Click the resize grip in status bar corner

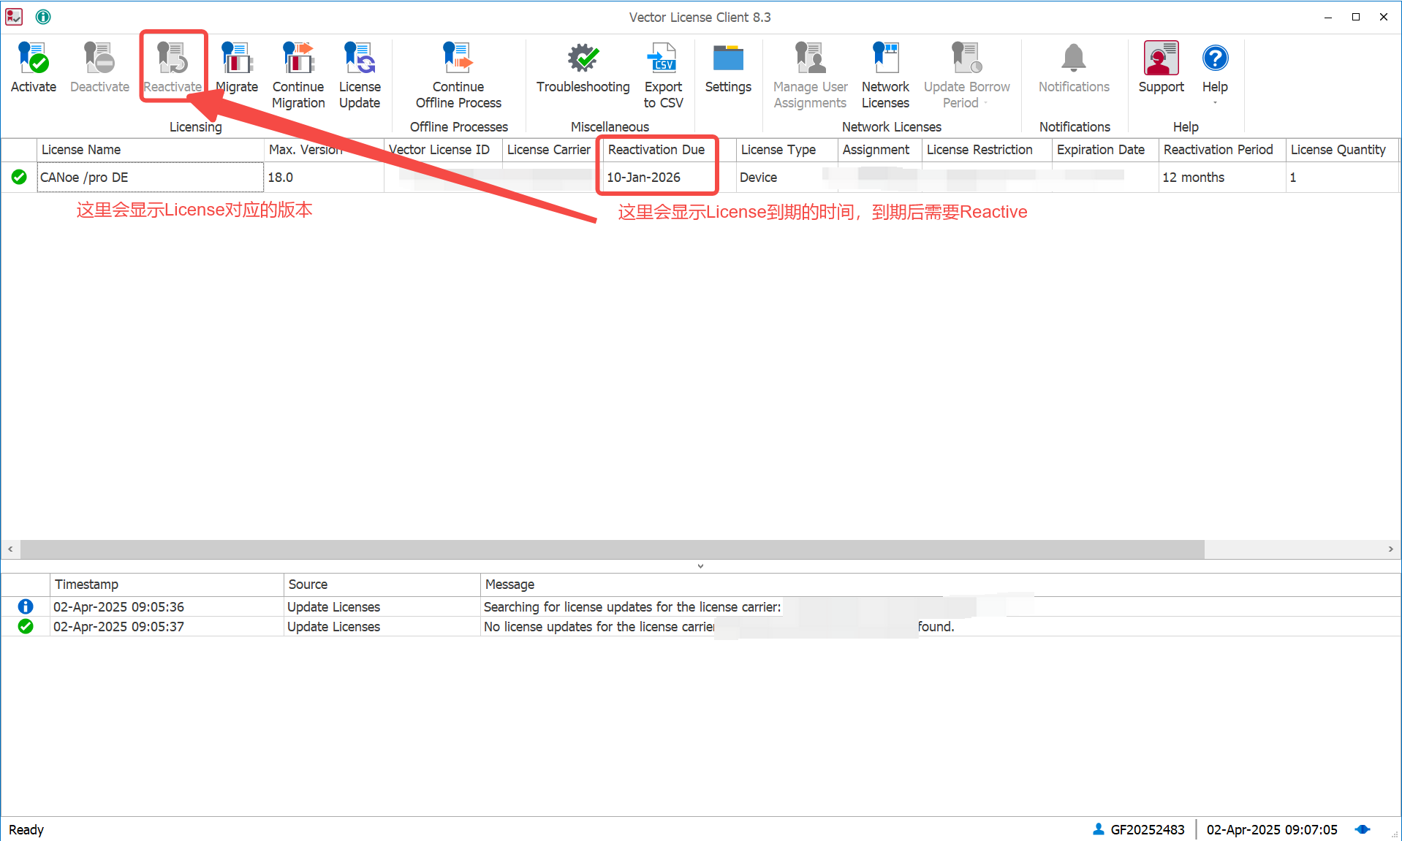coord(1395,834)
